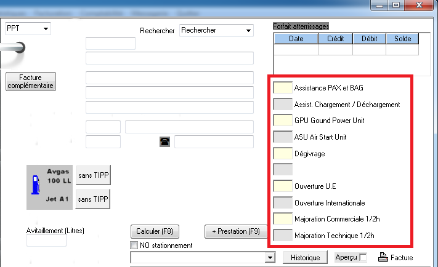
Task: Focus the Dégivrage input box
Action: pyautogui.click(x=283, y=153)
